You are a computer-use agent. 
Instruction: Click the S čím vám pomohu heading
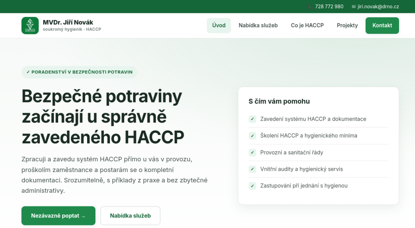pos(279,101)
